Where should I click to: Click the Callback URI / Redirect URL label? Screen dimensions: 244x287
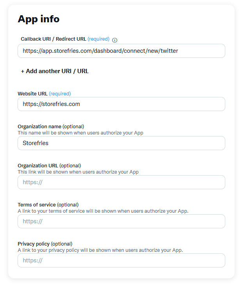click(53, 39)
